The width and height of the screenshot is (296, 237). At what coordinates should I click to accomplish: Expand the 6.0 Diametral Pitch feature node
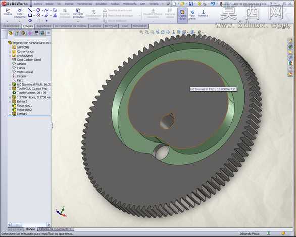[10, 84]
